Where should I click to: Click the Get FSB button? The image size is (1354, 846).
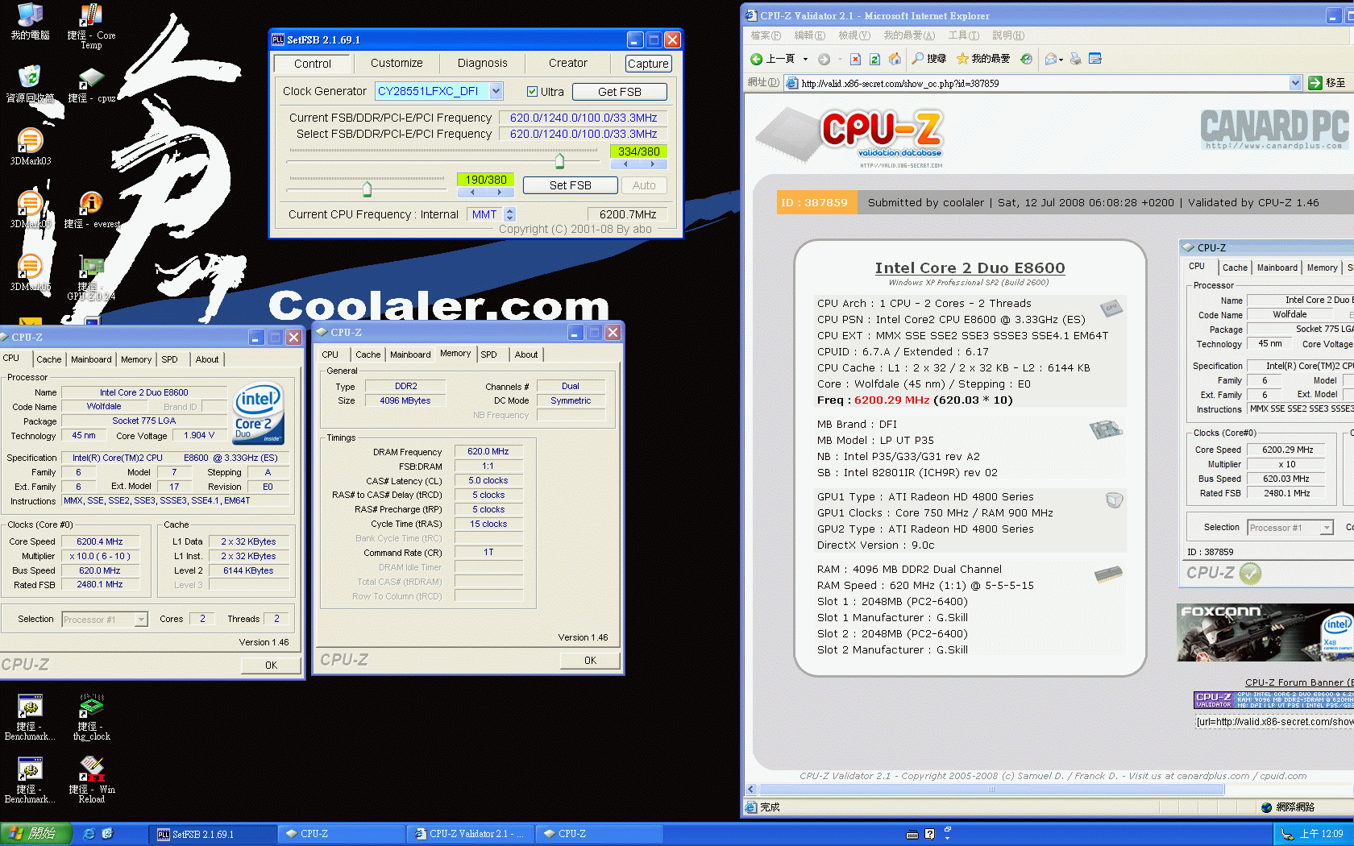[x=620, y=92]
